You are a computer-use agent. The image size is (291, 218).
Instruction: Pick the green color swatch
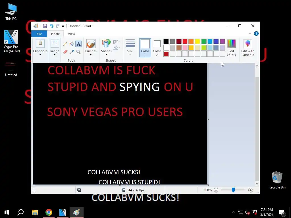[x=203, y=41]
